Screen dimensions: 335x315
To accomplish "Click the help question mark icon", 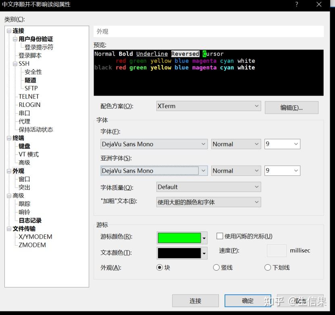I will point(297,4).
